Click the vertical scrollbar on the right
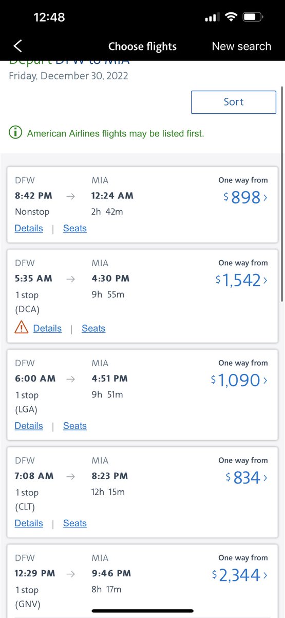This screenshot has width=285, height=618. pyautogui.click(x=281, y=194)
